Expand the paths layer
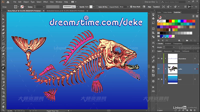This screenshot has width=200, height=112. [165, 69]
